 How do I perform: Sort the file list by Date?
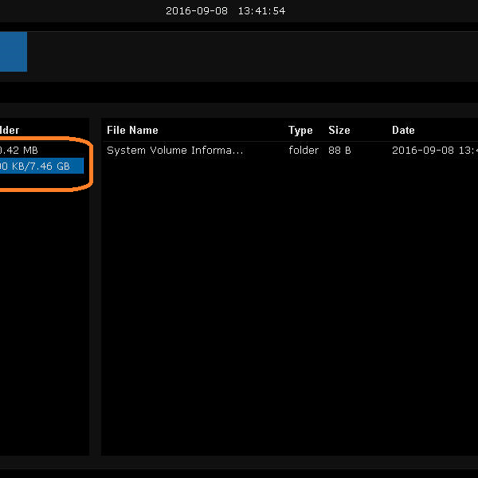pos(403,130)
